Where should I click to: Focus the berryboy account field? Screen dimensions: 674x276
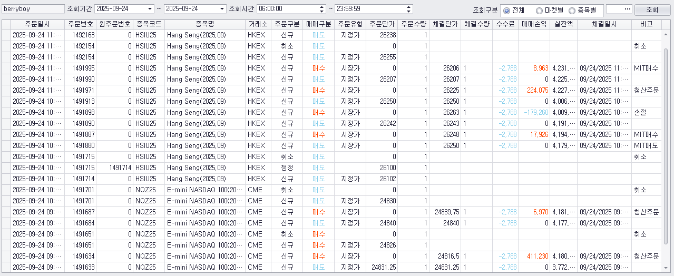click(x=33, y=9)
